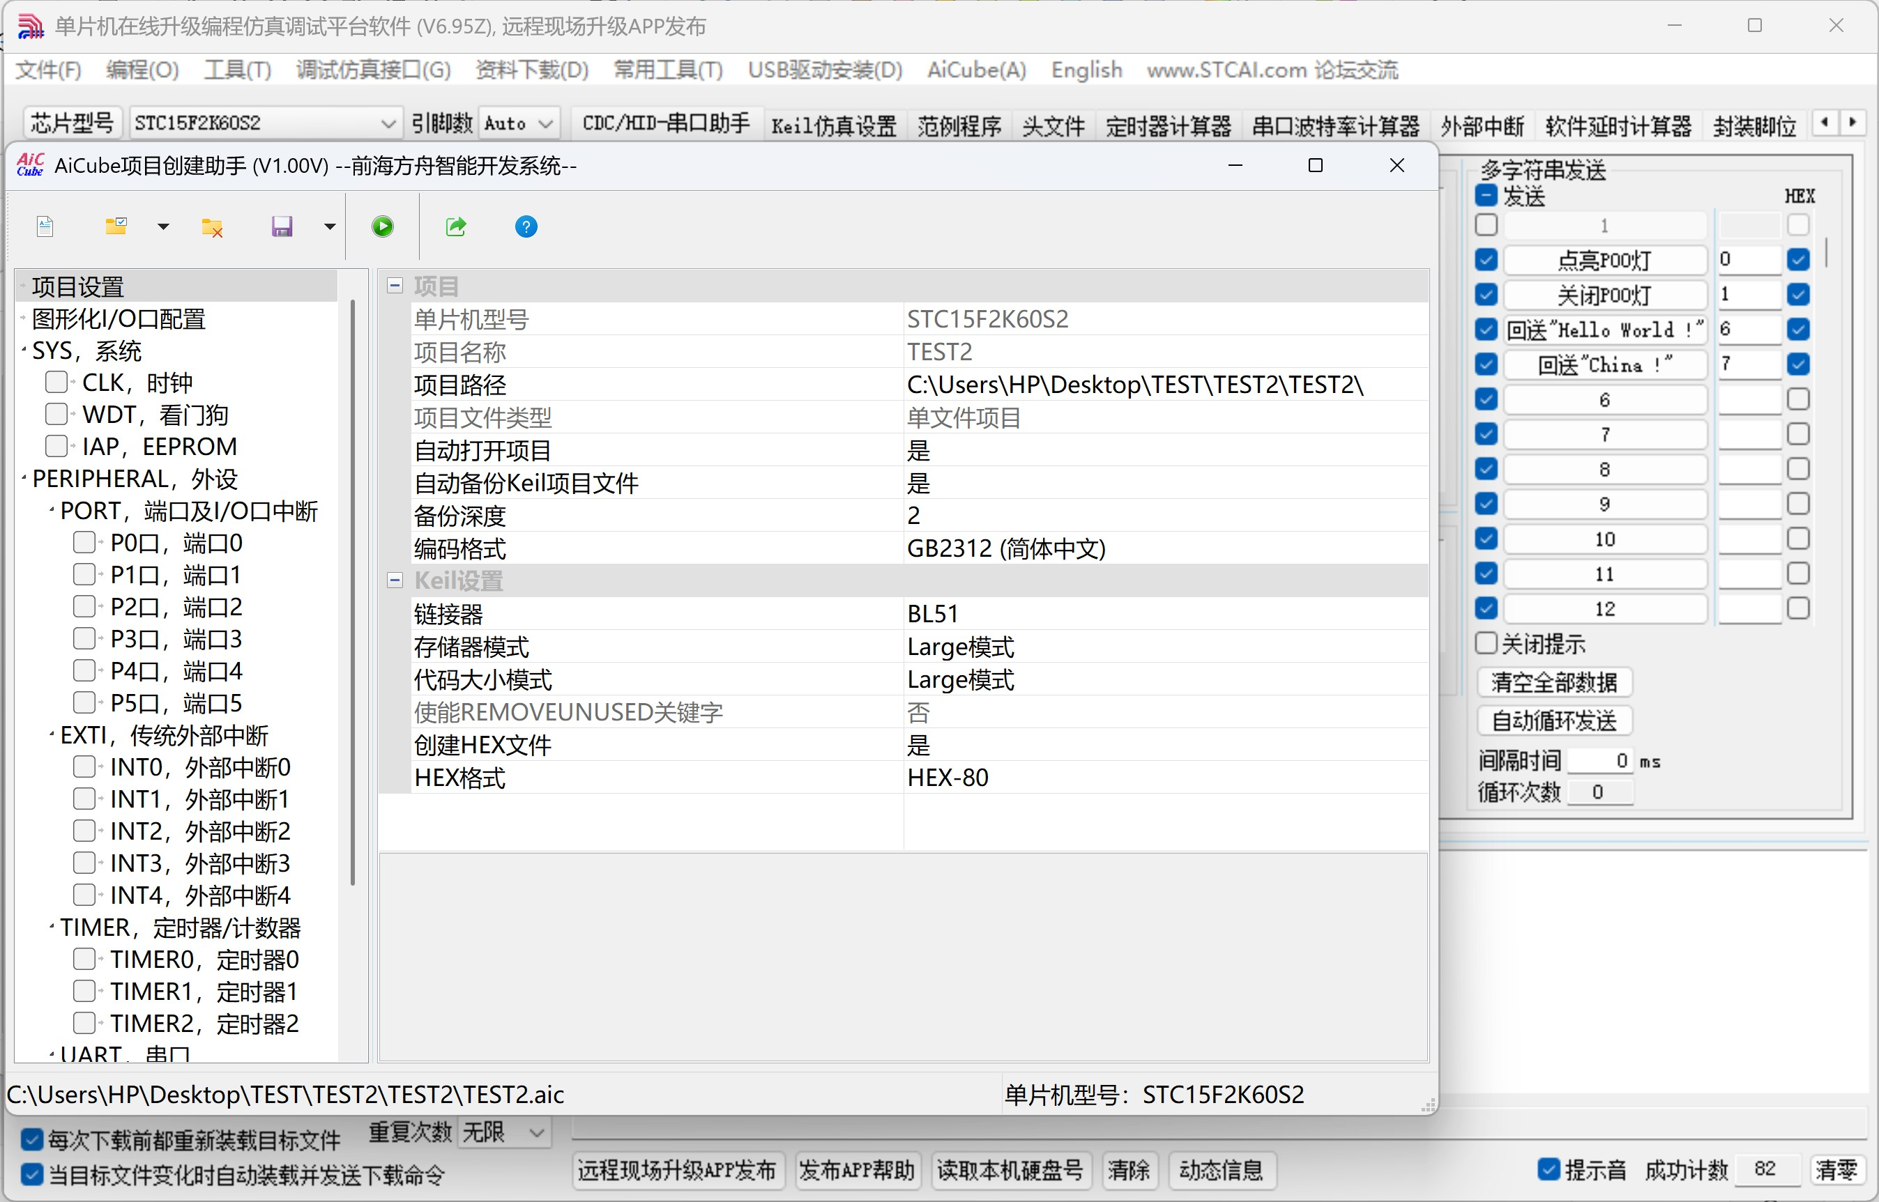1879x1202 pixels.
Task: Open the chip model STC15F2K60S2 dropdown
Action: click(x=388, y=123)
